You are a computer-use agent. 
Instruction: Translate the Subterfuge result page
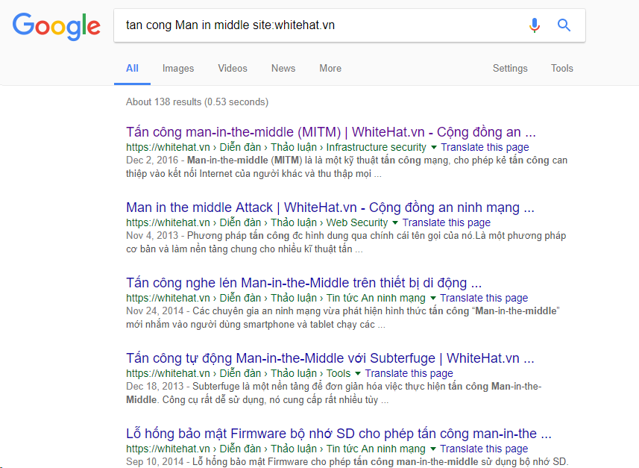pos(409,374)
